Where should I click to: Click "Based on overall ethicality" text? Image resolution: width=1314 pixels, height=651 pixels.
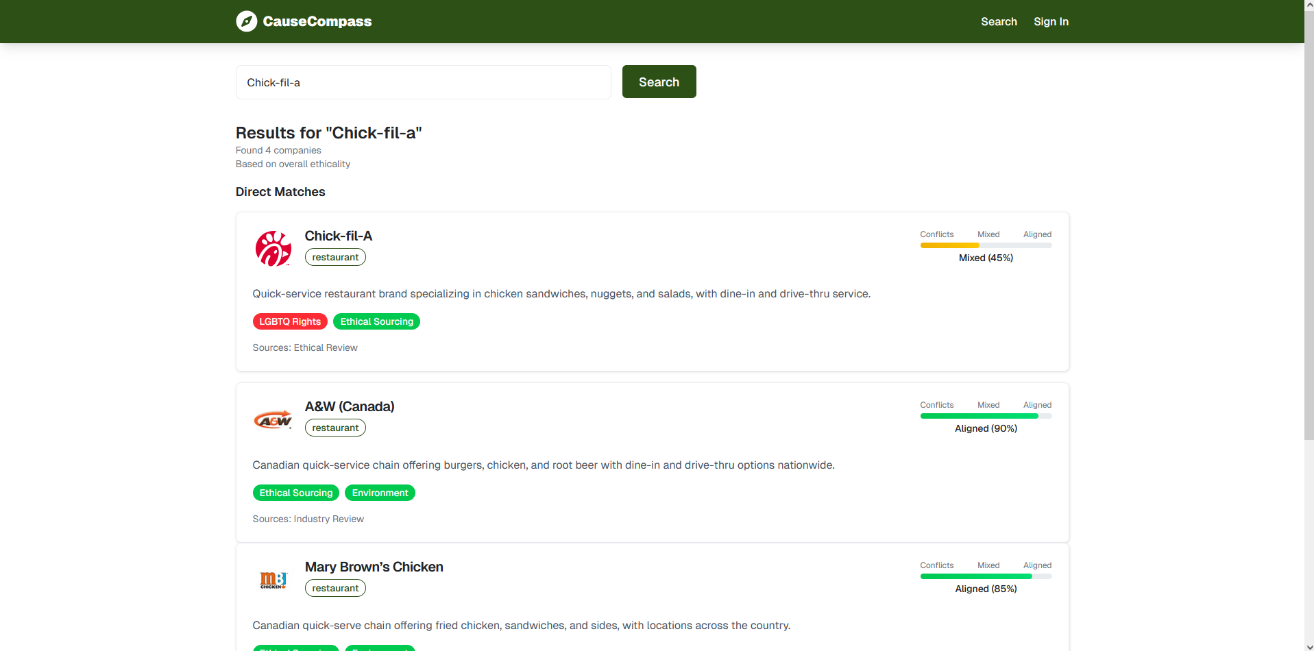(x=293, y=164)
